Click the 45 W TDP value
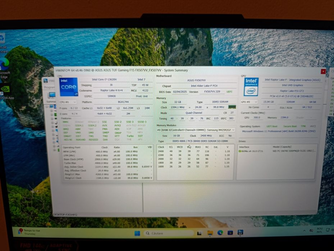The image size is (334, 251). coord(145,85)
